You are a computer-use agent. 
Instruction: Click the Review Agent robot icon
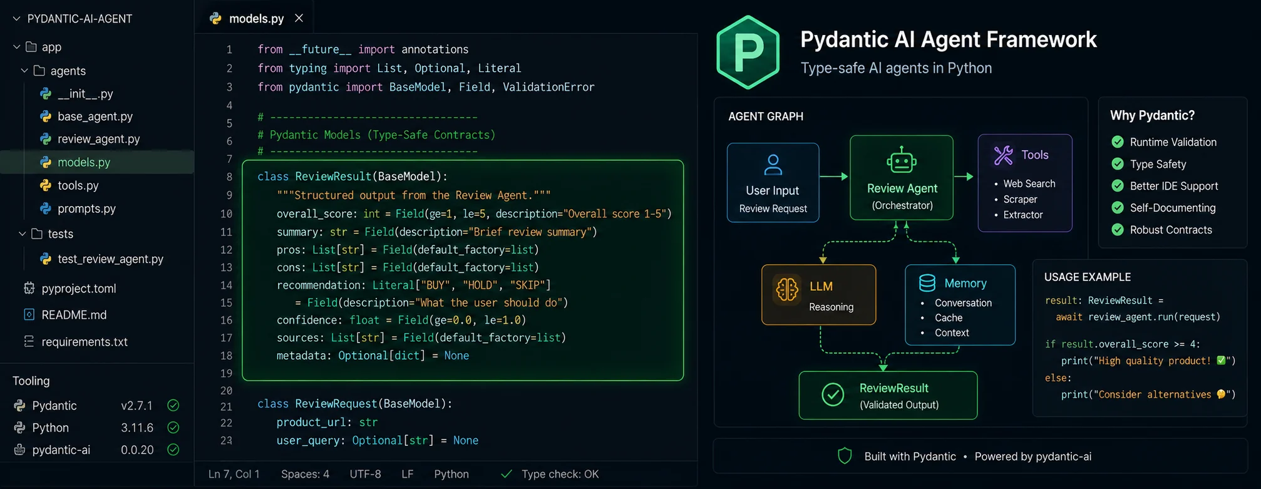[902, 160]
